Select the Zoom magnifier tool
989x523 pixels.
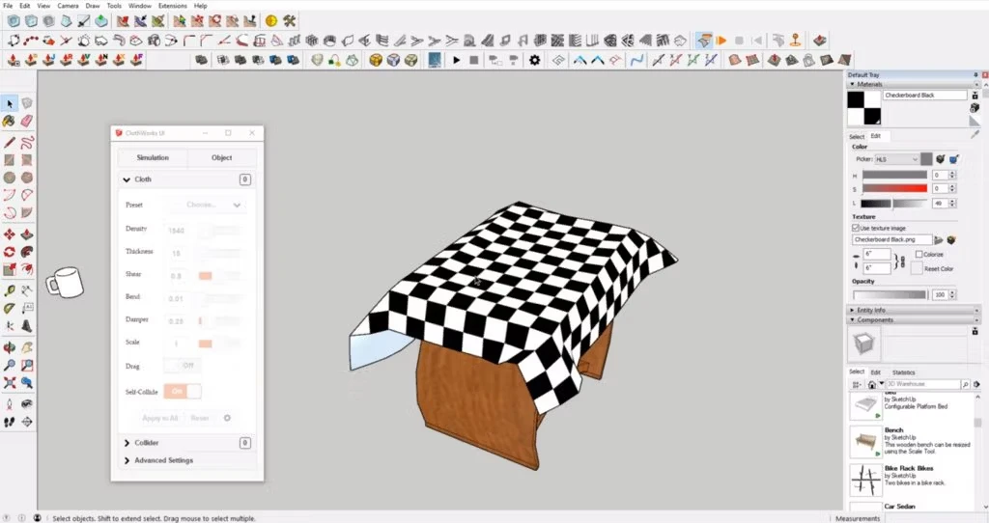point(10,366)
